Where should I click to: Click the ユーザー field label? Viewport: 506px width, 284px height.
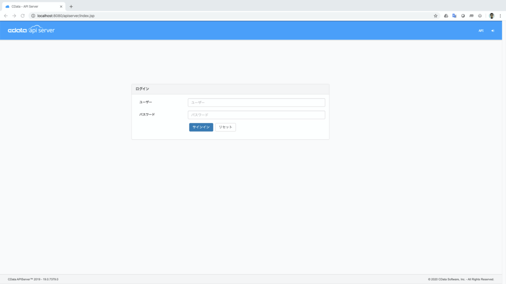tap(145, 102)
